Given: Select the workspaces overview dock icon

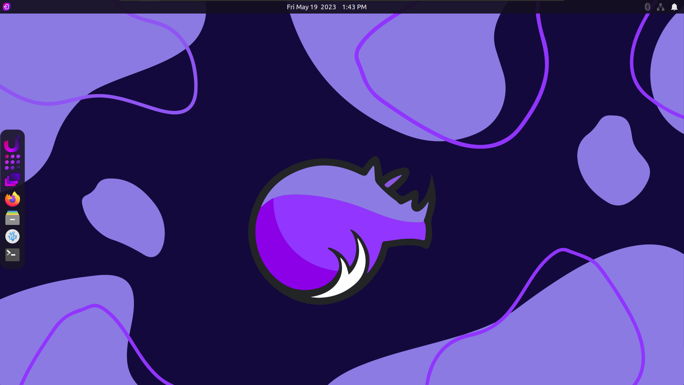Looking at the screenshot, I should [12, 179].
